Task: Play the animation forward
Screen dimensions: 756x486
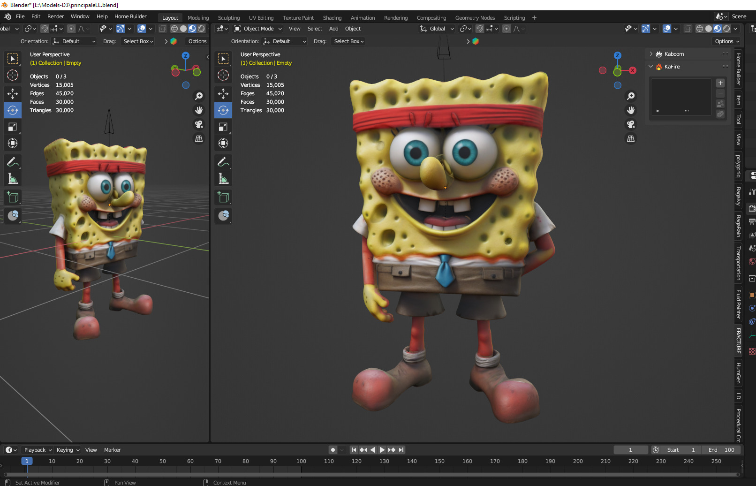Action: click(382, 450)
